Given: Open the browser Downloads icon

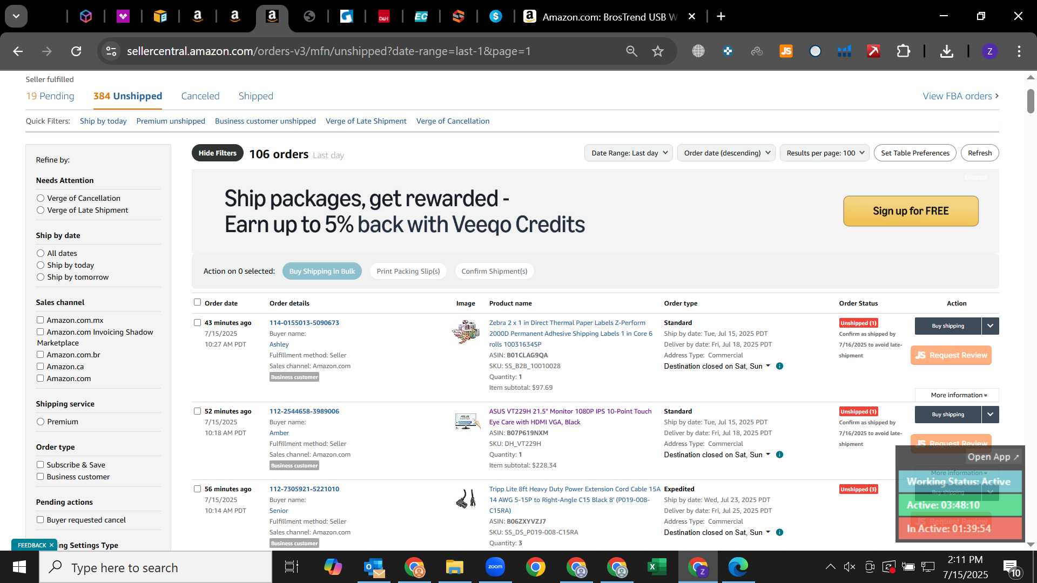Looking at the screenshot, I should pos(946,51).
